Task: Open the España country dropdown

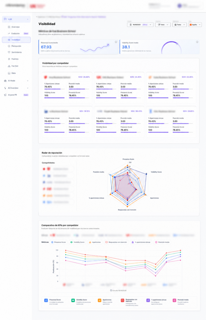Action: pyautogui.click(x=195, y=25)
